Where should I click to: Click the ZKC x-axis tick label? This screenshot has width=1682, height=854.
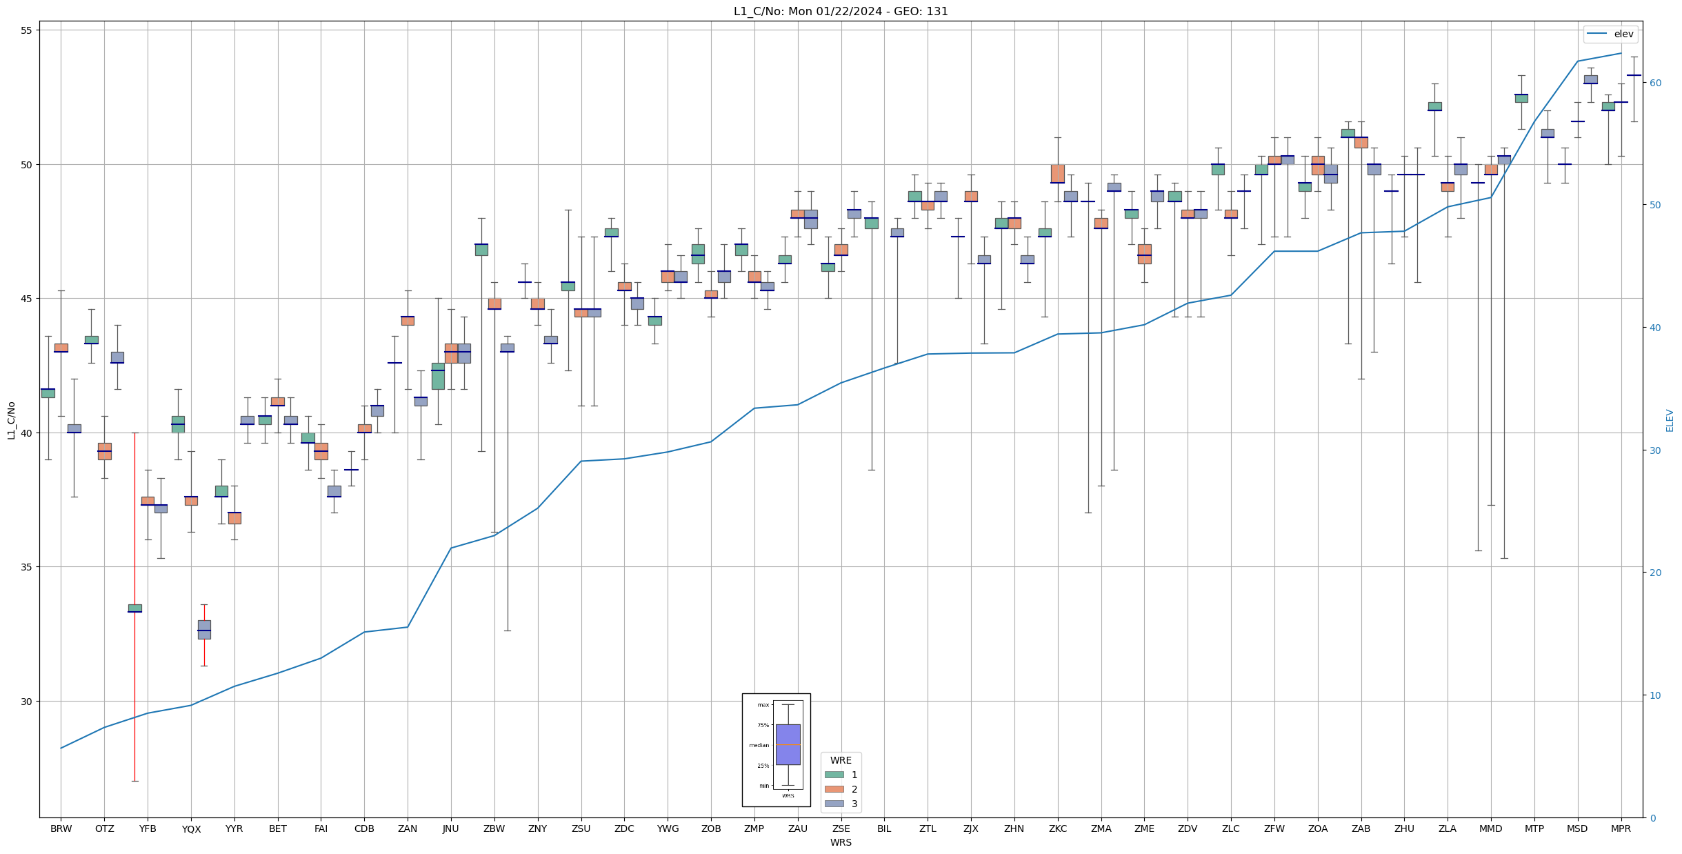tap(1057, 828)
